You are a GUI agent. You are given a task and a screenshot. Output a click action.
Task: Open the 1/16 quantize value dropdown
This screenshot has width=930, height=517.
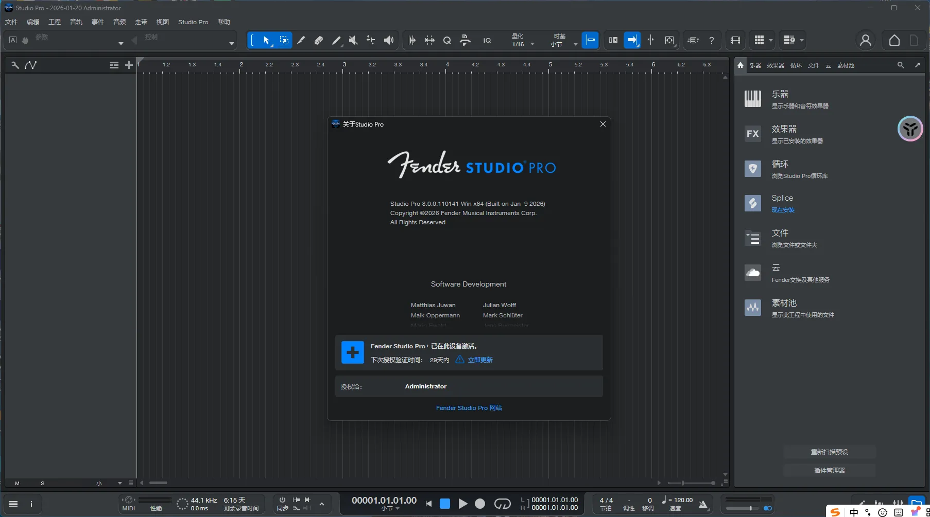(533, 44)
